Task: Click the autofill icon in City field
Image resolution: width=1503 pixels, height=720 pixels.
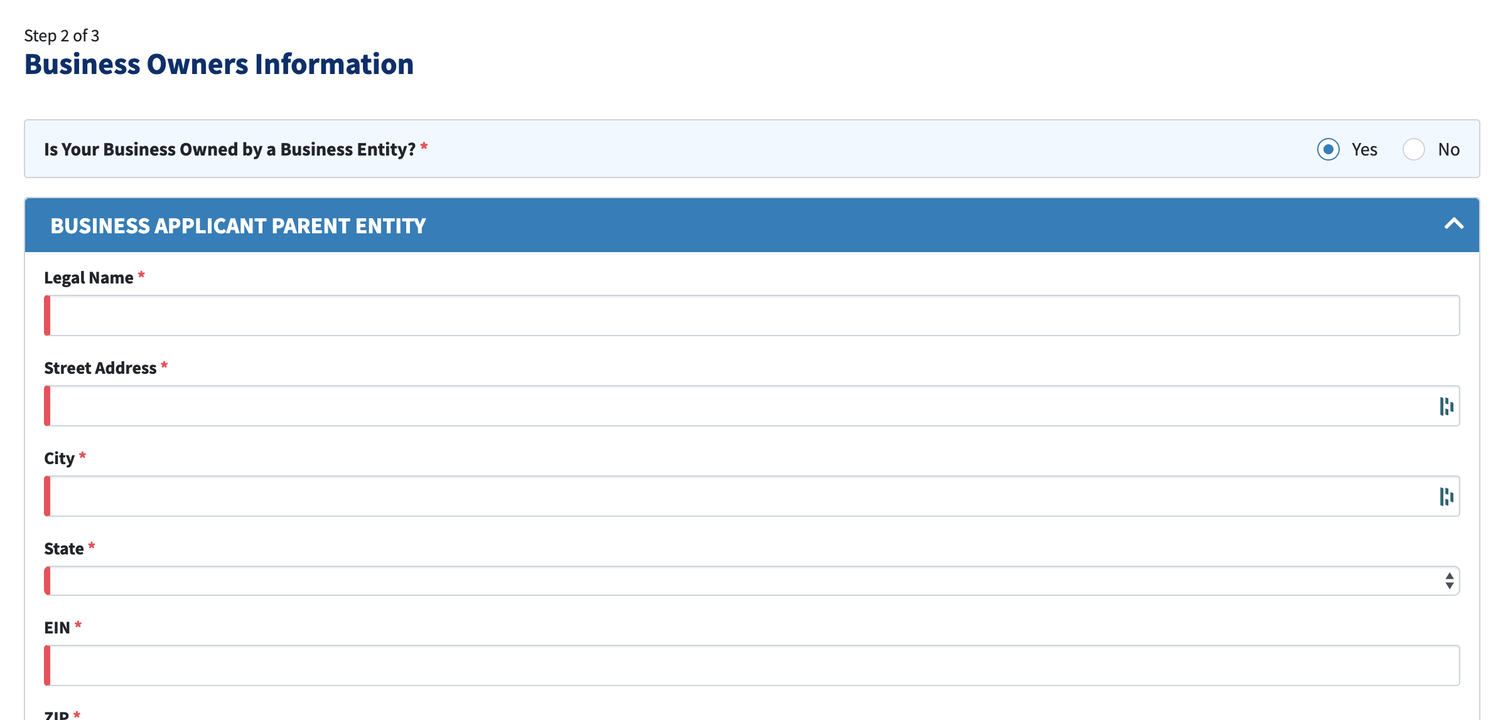Action: (1446, 497)
